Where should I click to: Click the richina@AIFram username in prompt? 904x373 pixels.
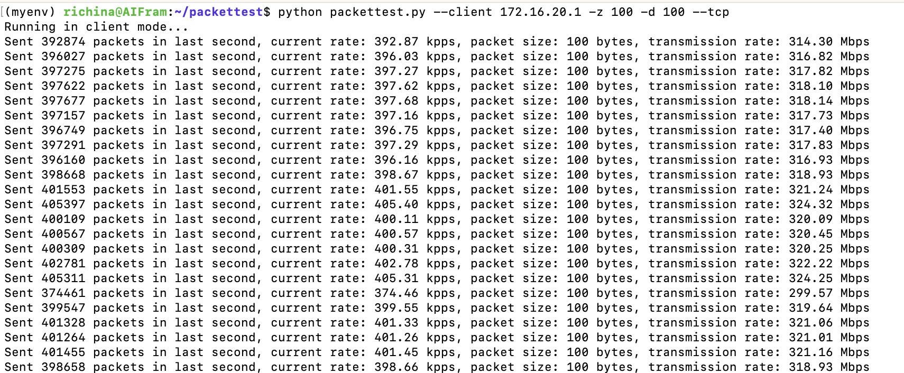coord(115,12)
